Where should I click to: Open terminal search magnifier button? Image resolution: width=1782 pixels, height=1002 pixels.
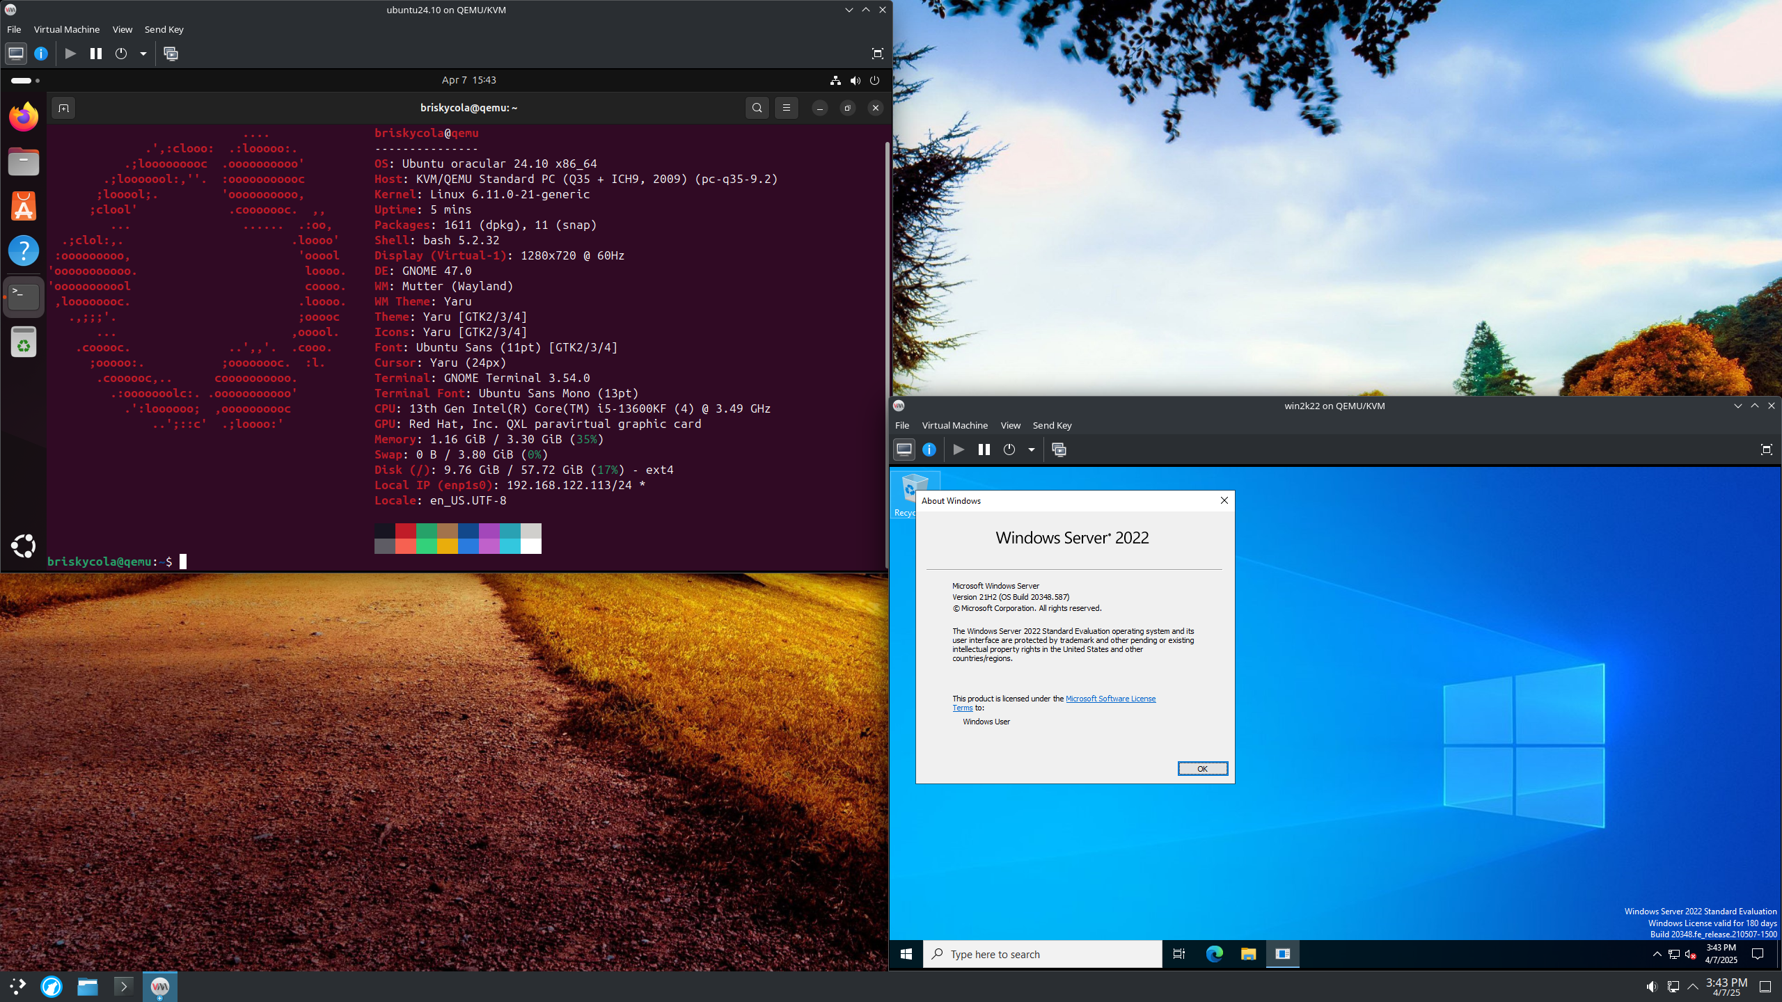click(757, 108)
